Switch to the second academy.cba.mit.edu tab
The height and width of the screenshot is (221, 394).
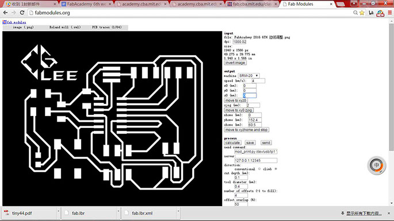[197, 4]
